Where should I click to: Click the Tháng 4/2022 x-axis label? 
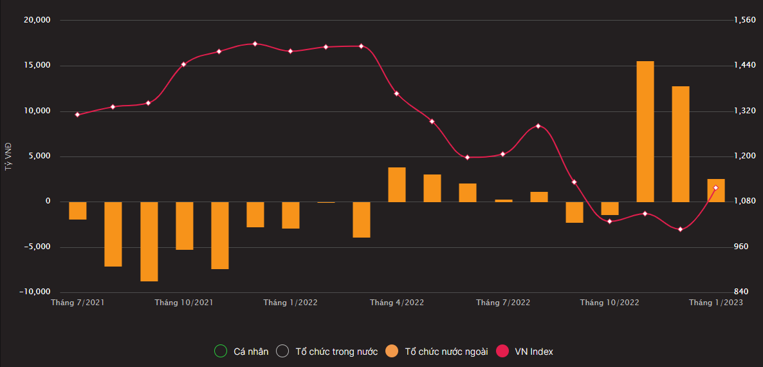point(397,303)
